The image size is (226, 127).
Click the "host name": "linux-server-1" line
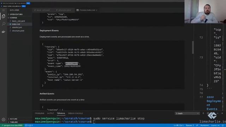click(65, 80)
